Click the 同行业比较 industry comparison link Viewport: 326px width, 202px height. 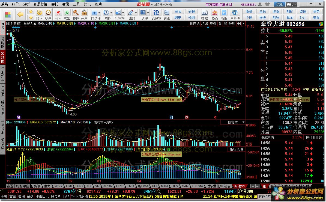tap(314, 138)
